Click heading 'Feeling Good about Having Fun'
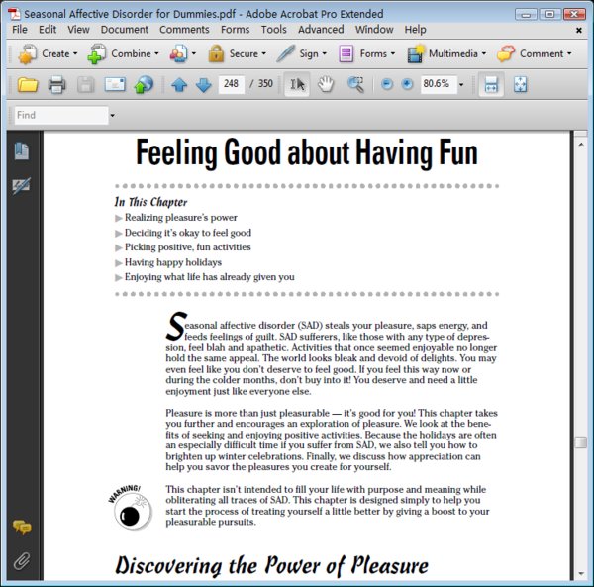Screen dimensions: 594x587 [x=307, y=152]
